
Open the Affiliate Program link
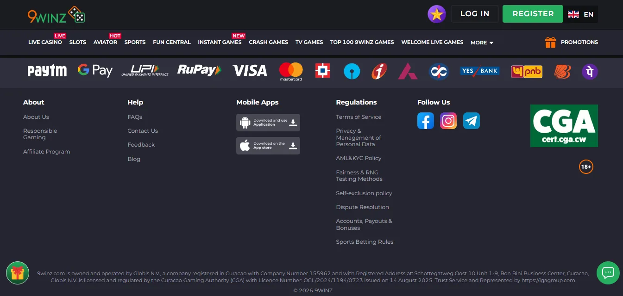(x=47, y=152)
